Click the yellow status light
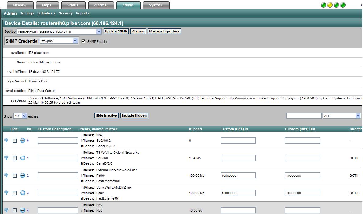363x214 pixels. [330, 5]
